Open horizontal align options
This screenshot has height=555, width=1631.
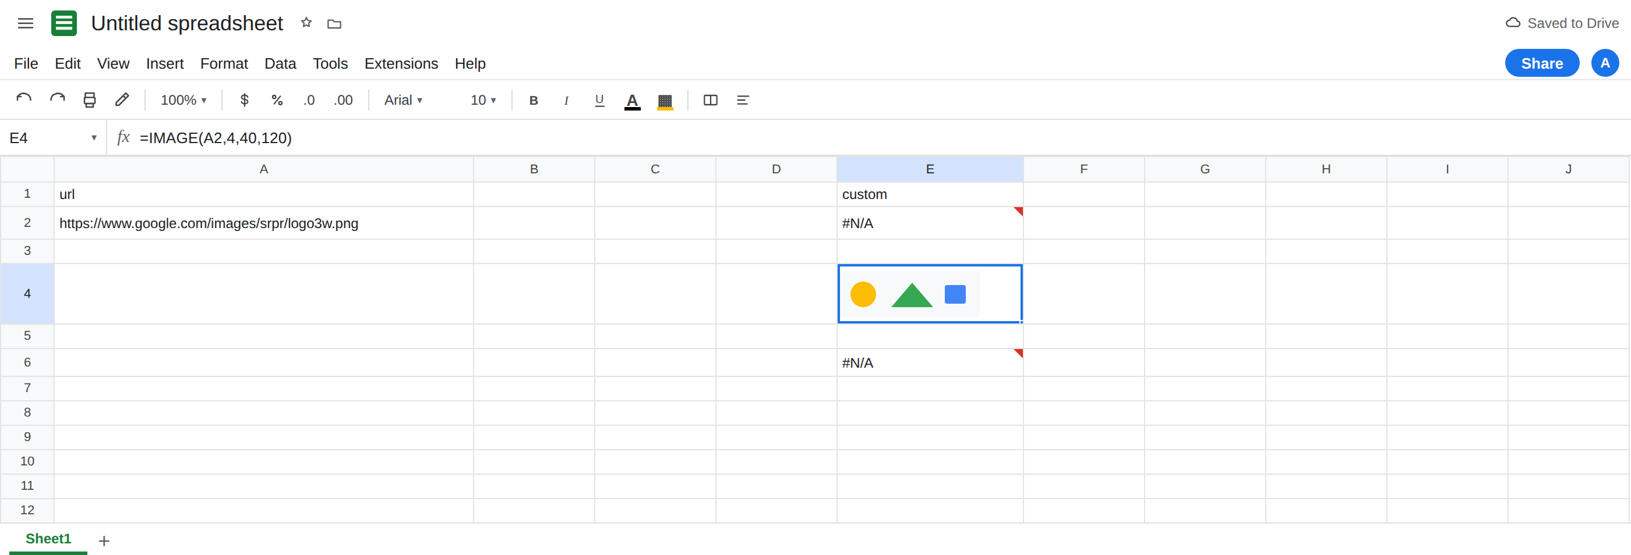pyautogui.click(x=743, y=100)
